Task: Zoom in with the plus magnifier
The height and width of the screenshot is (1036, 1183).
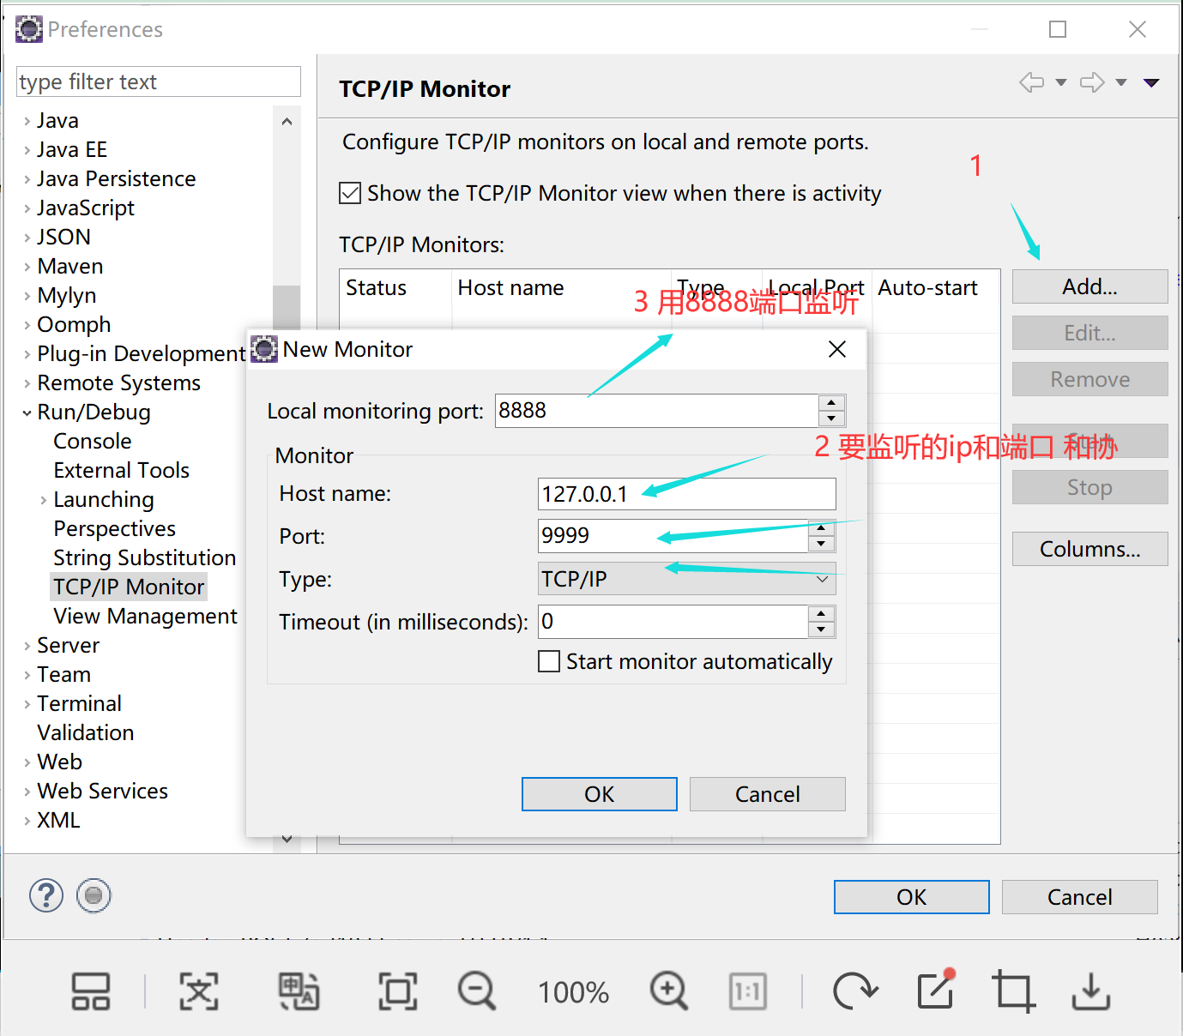Action: tap(669, 991)
